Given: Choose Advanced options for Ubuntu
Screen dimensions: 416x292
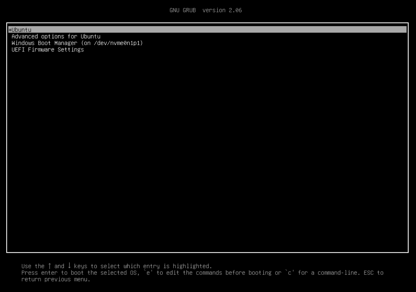Looking at the screenshot, I should (x=56, y=36).
